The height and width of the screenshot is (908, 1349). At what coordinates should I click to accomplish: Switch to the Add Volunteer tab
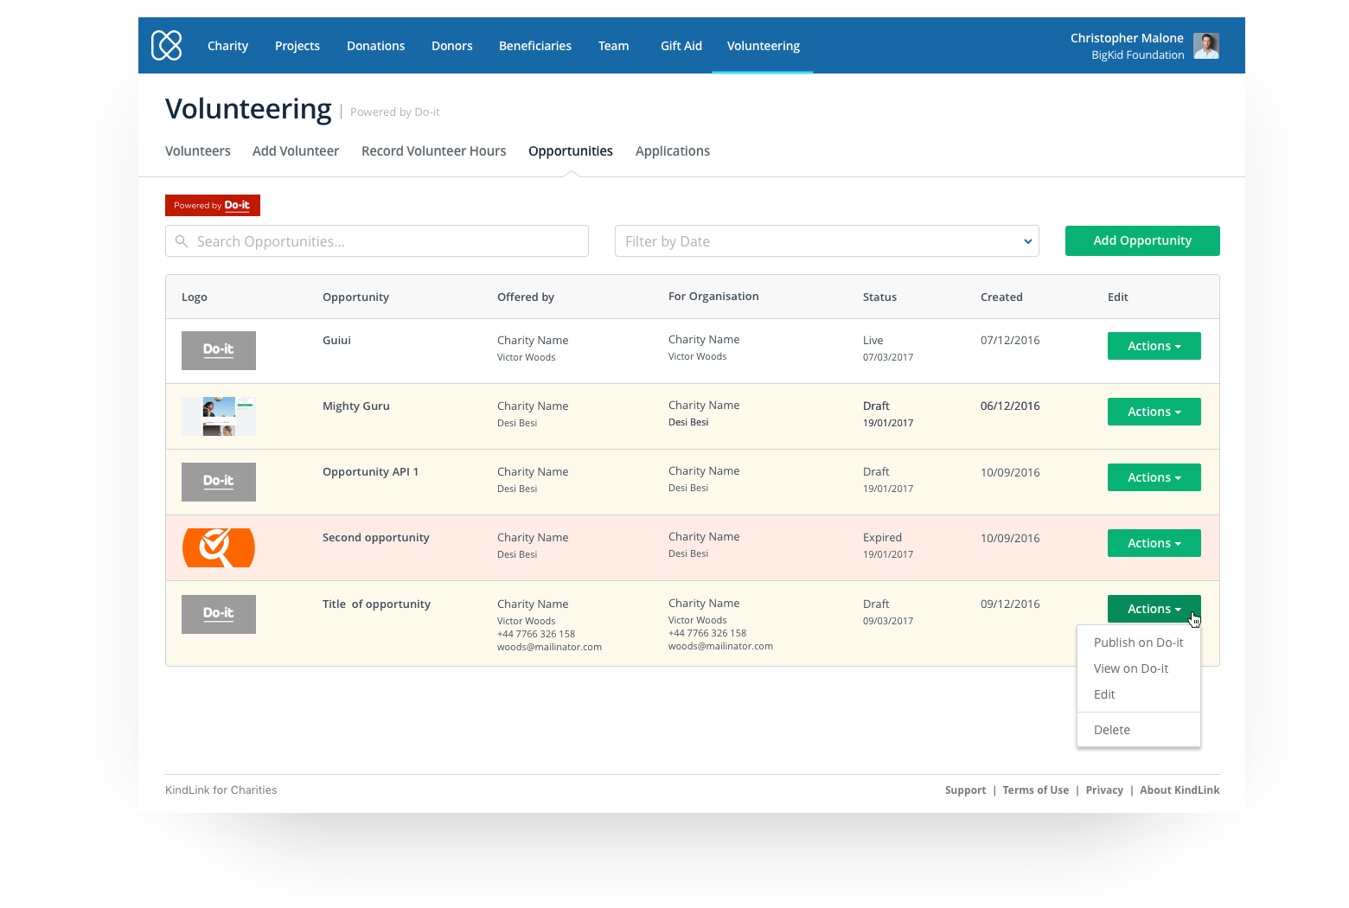296,151
